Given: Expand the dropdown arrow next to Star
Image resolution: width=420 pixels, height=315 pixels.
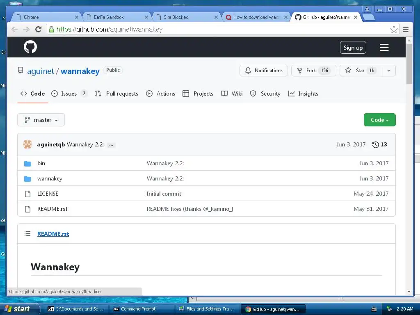Looking at the screenshot, I should pos(389,71).
